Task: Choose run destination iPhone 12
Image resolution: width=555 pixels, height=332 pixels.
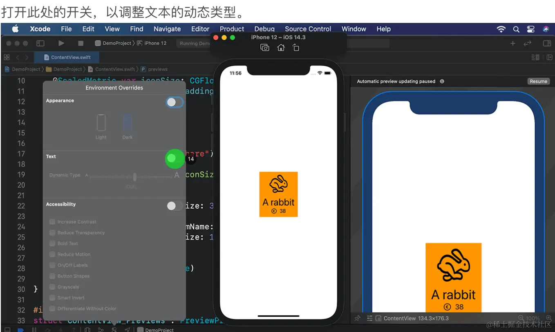Action: pyautogui.click(x=152, y=43)
